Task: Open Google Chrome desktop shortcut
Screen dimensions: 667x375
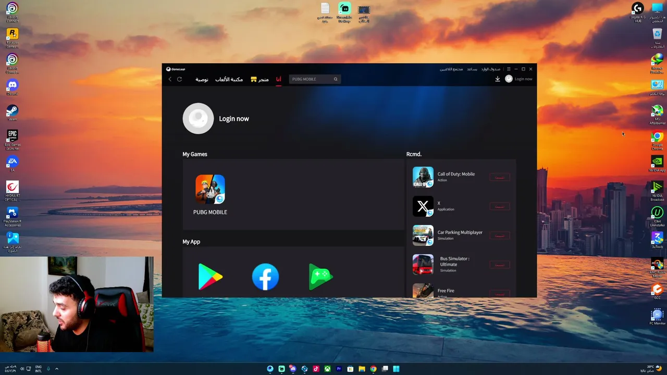Action: tap(657, 140)
